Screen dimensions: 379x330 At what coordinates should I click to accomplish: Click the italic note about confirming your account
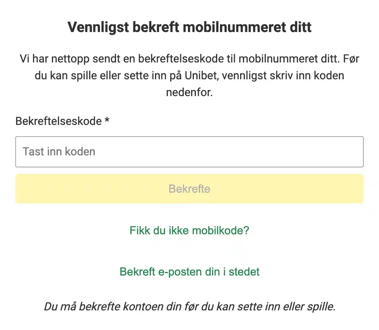(x=189, y=306)
